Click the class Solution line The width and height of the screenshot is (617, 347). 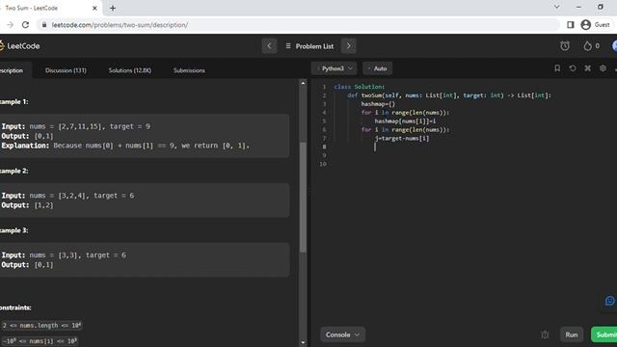pyautogui.click(x=360, y=87)
